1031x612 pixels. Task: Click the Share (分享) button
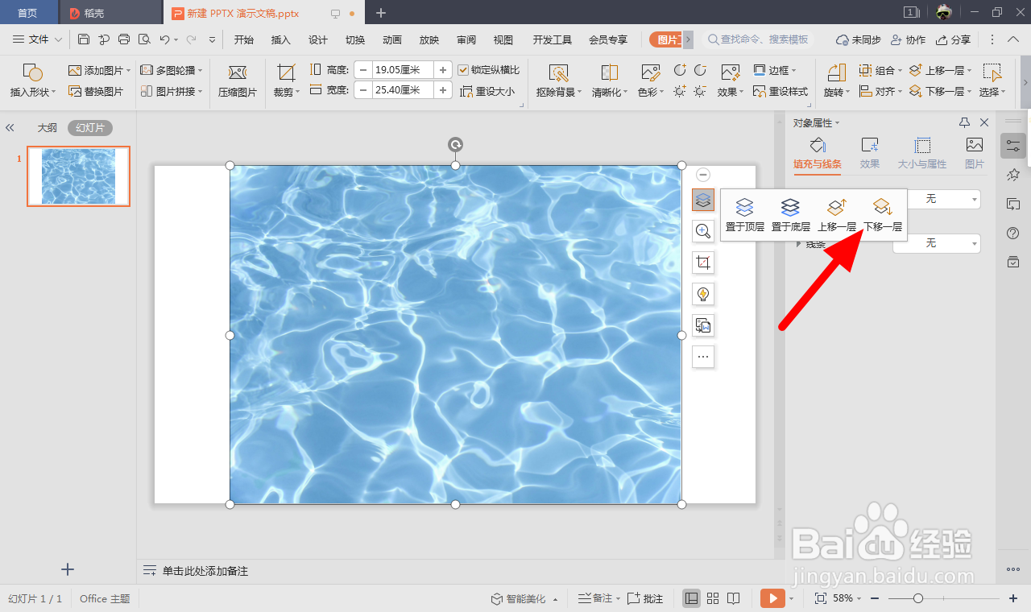pyautogui.click(x=954, y=40)
